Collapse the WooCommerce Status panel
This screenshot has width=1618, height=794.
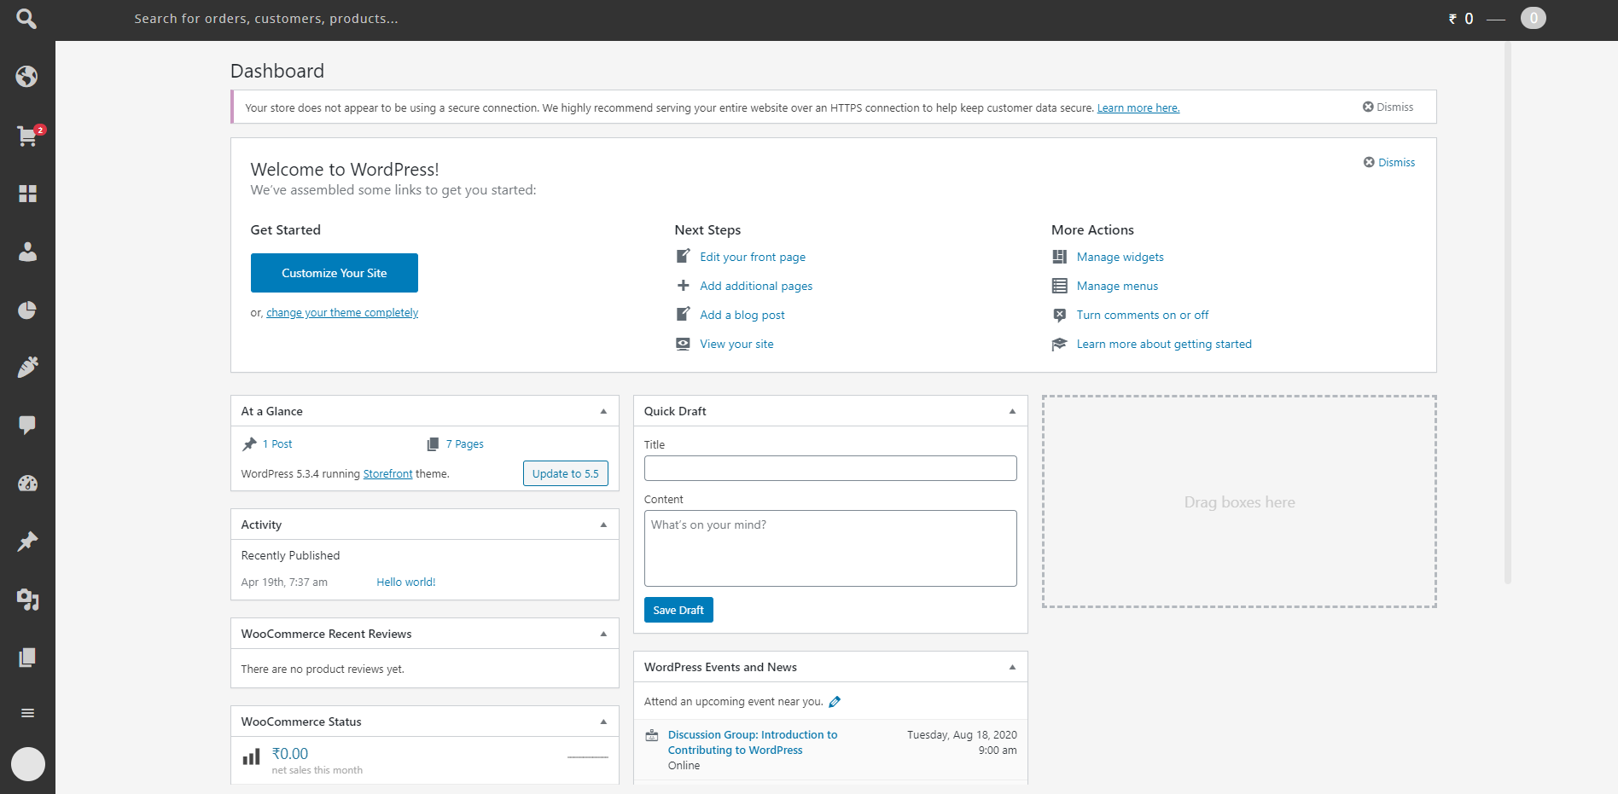603,722
